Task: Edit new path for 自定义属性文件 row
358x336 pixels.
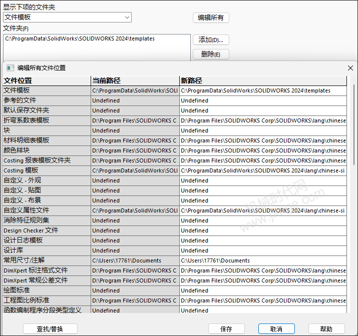Action: 263,210
